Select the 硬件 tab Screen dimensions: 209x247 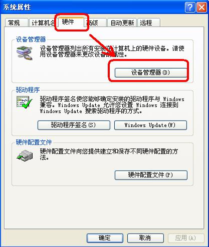(x=71, y=22)
